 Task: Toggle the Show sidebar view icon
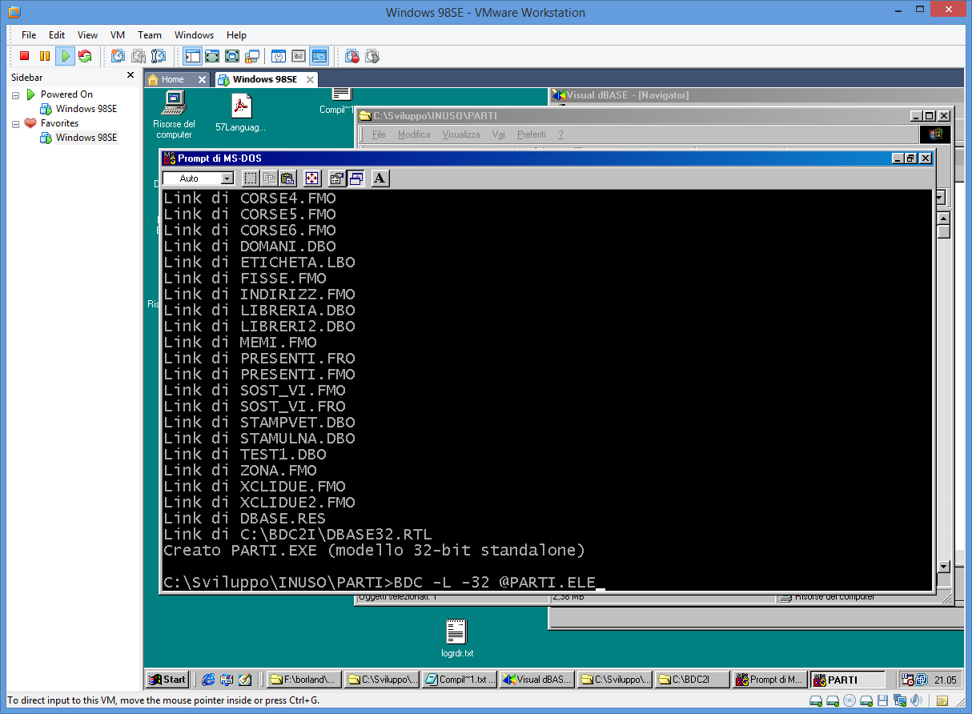click(192, 56)
